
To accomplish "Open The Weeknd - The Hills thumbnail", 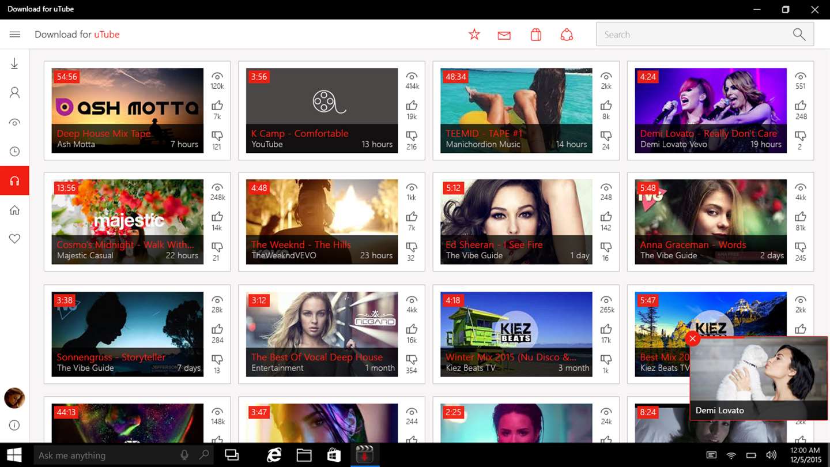I will coord(322,222).
